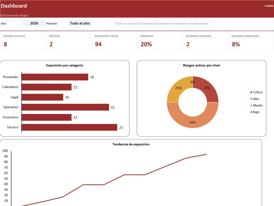Select the RIESGOS ACTIVOS heading
Viewport: 274px width, 206px height.
click(14, 36)
